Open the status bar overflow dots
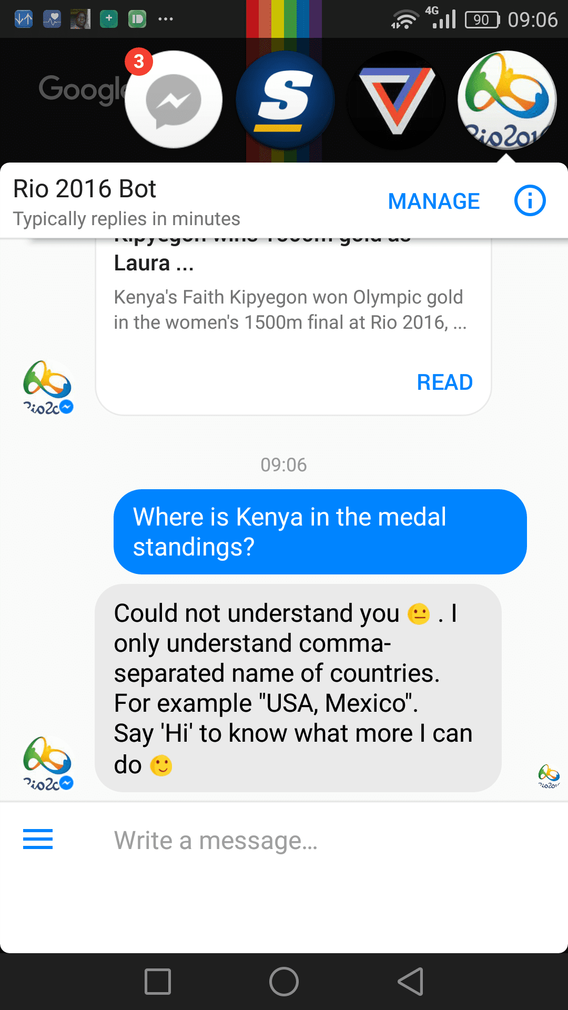 click(x=166, y=19)
